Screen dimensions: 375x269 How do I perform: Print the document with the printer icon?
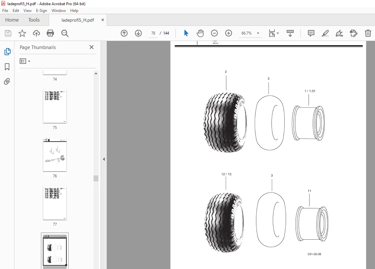(50, 33)
